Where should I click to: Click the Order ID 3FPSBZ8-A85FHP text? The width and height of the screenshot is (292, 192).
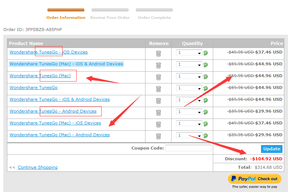point(33,30)
